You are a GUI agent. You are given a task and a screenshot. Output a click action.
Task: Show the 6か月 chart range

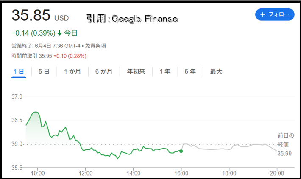tap(104, 72)
